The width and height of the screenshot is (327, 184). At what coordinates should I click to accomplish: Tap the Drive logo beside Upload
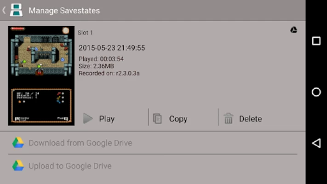(18, 166)
